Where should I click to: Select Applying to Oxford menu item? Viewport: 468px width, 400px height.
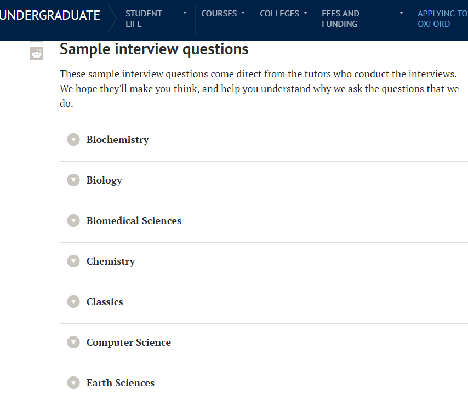(442, 19)
